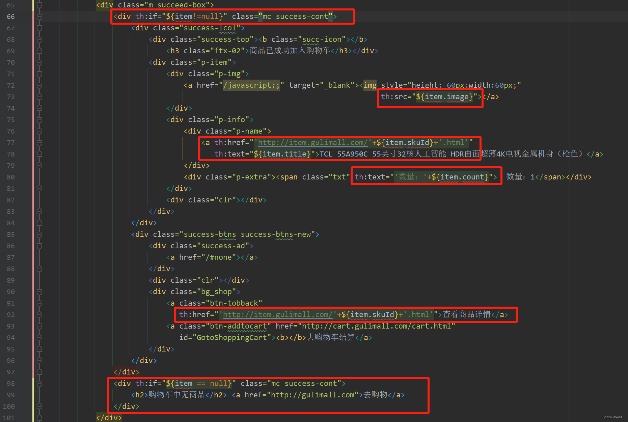Click the "p-info" class value
The image size is (628, 422).
click(x=232, y=120)
